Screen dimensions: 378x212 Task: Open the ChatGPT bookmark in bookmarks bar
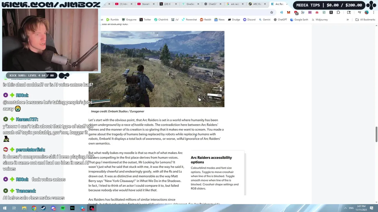click(280, 20)
